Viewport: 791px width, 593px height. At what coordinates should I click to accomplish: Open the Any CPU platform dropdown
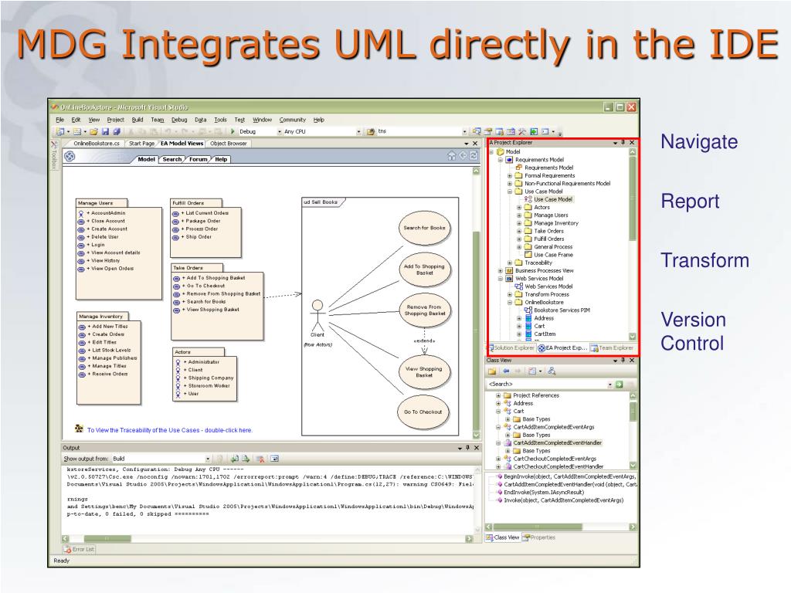(x=358, y=131)
